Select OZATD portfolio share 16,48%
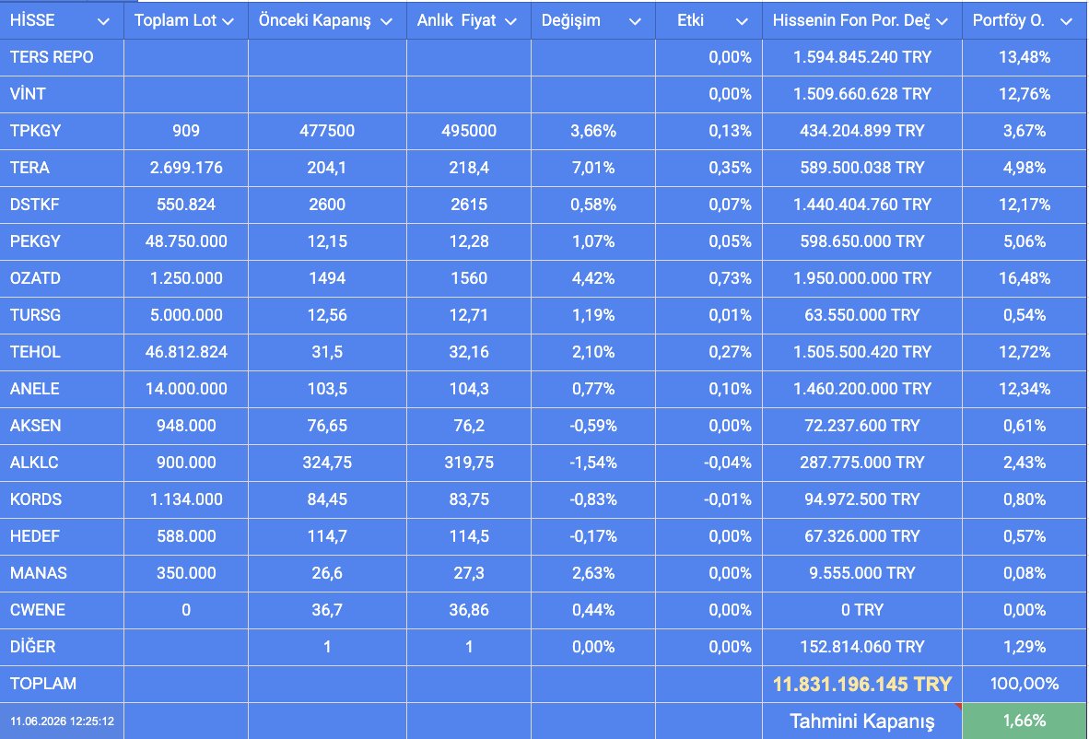Viewport: 1089px width, 739px height. [1025, 278]
